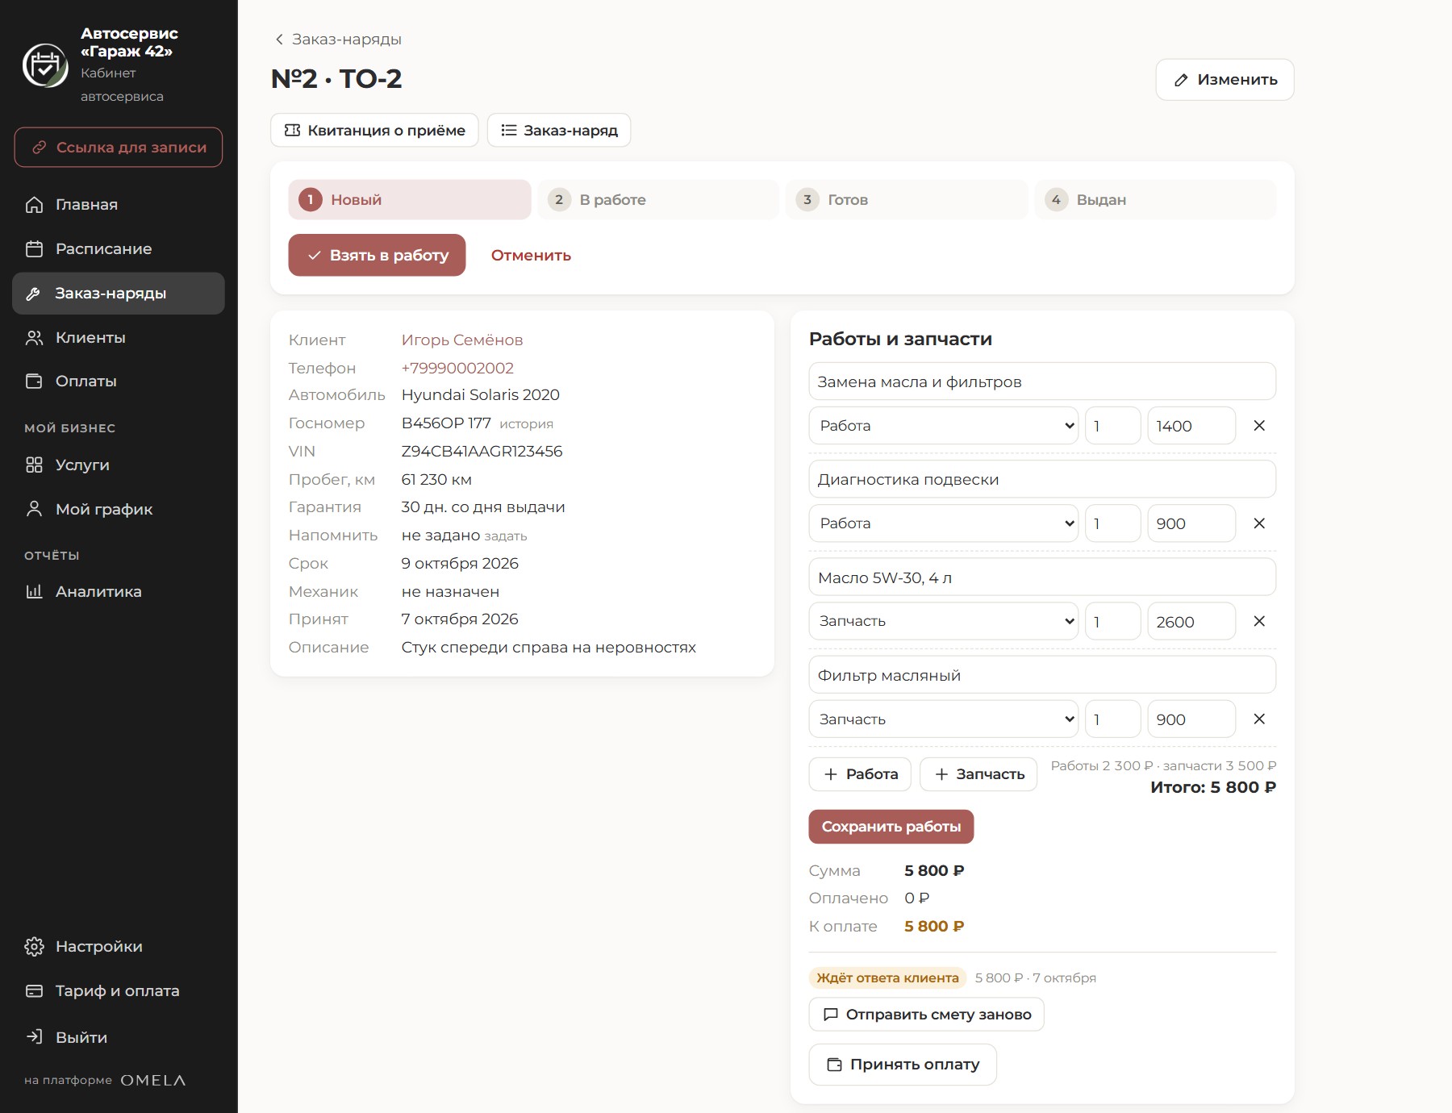Open Мой график page
The height and width of the screenshot is (1113, 1452).
[119, 510]
